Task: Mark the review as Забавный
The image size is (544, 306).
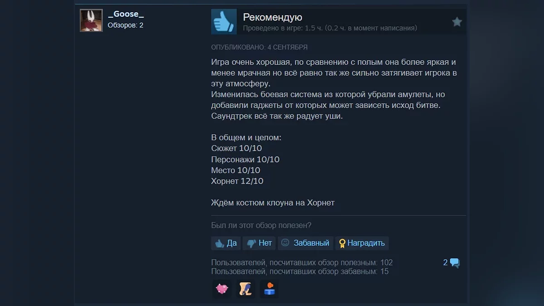Action: click(306, 243)
